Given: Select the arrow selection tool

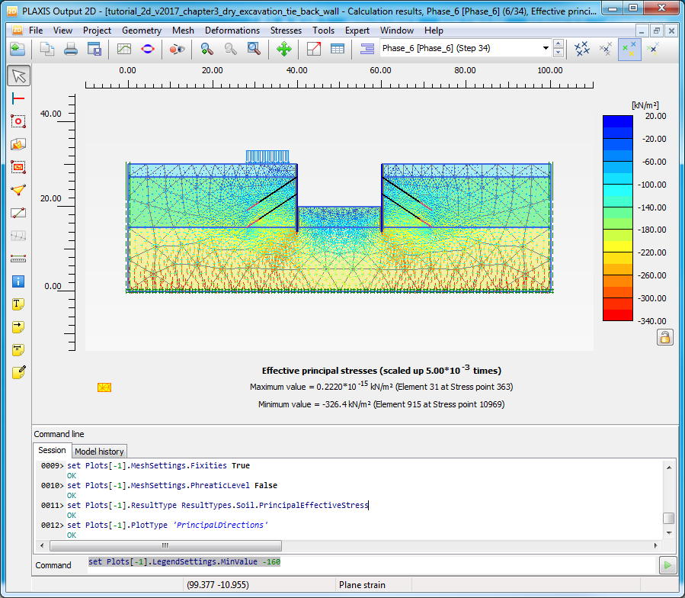Looking at the screenshot, I should (19, 76).
